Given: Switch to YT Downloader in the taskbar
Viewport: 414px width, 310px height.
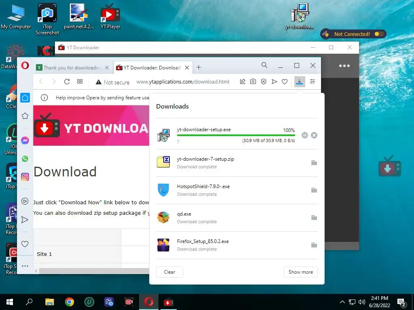Looking at the screenshot, I should tap(169, 302).
